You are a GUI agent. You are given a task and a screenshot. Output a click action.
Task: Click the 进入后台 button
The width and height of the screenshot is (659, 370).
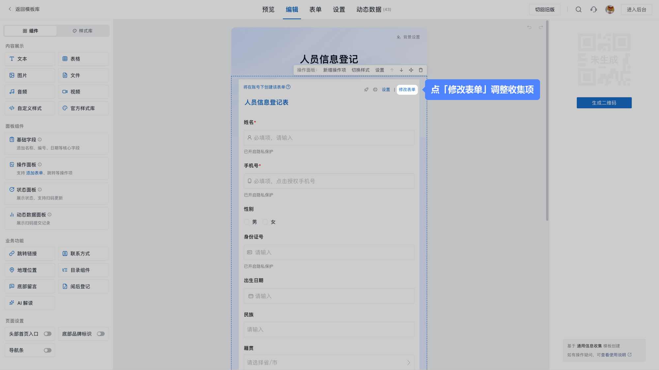pos(637,10)
